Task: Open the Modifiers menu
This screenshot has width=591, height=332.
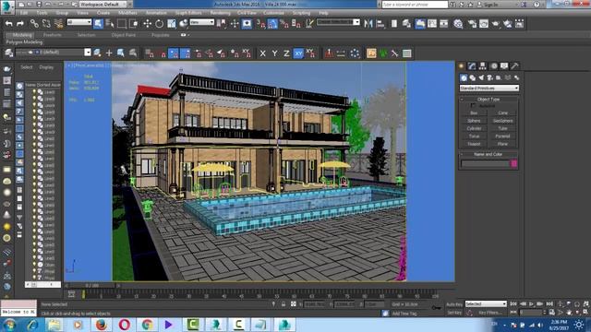Action: click(127, 13)
